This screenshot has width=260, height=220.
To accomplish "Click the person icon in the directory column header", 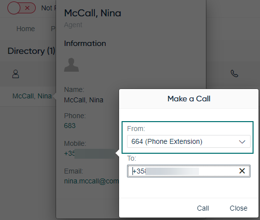I will (x=15, y=74).
